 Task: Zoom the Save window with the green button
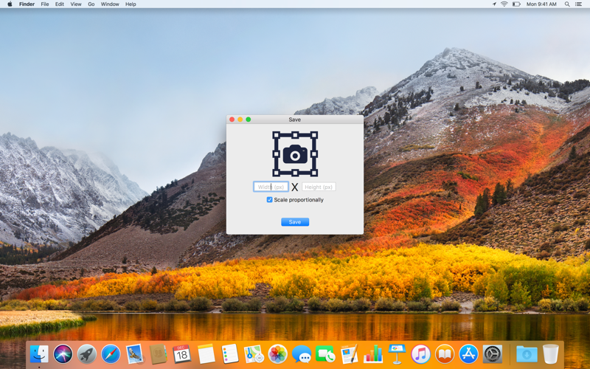249,120
